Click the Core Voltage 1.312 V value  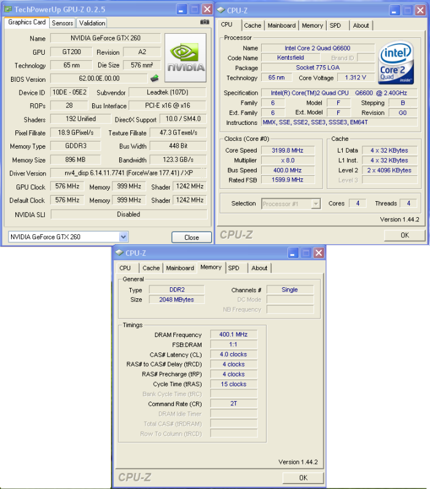point(356,78)
